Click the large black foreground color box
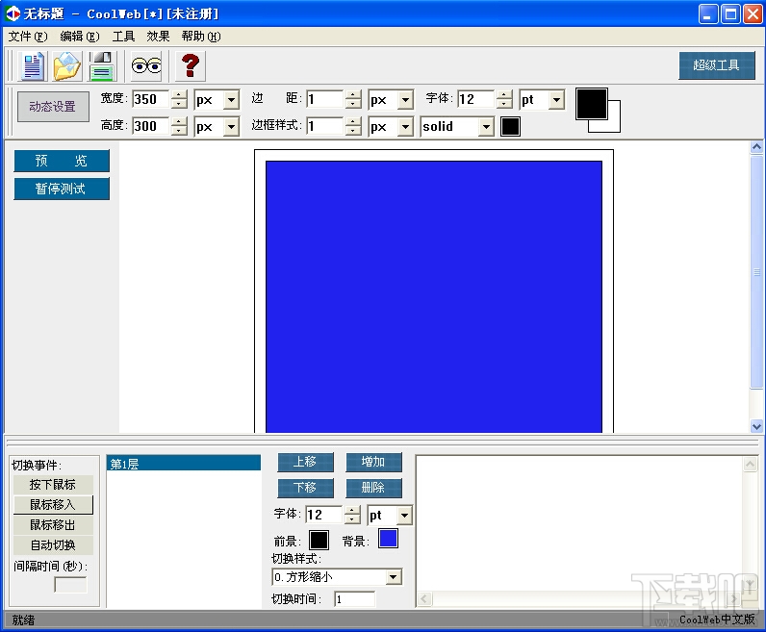The image size is (766, 632). pyautogui.click(x=592, y=104)
